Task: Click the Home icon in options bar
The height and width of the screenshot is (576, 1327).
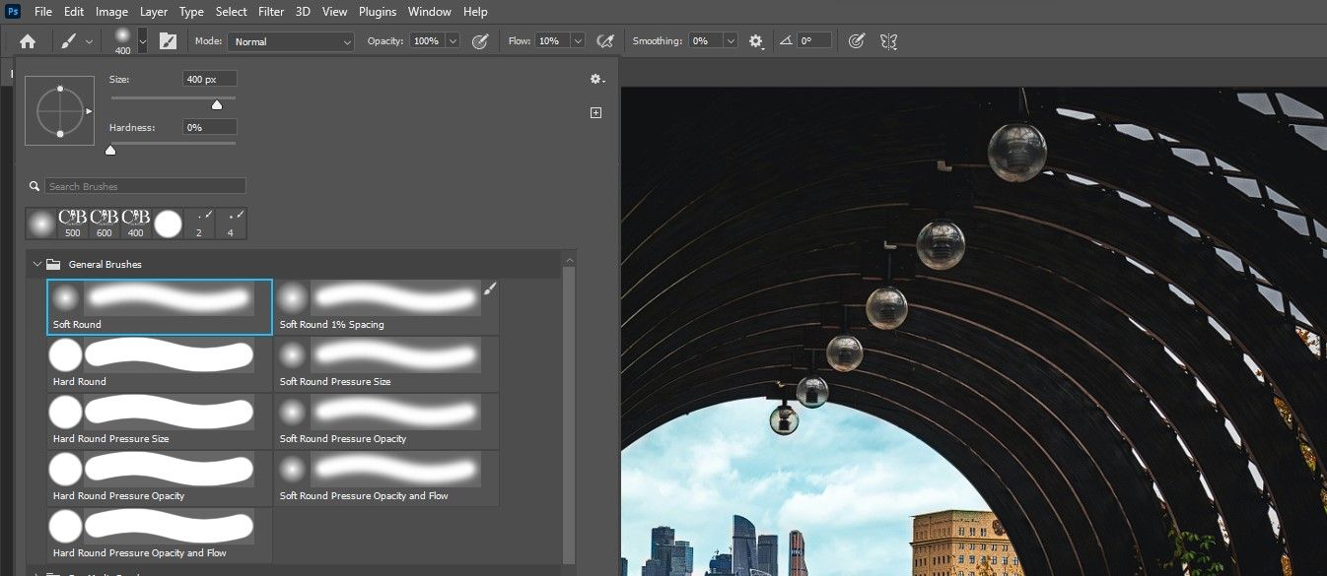Action: click(28, 41)
